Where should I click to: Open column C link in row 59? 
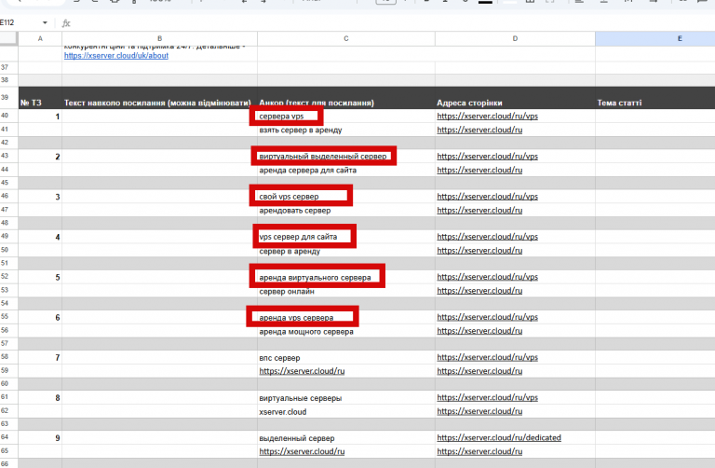click(x=302, y=371)
